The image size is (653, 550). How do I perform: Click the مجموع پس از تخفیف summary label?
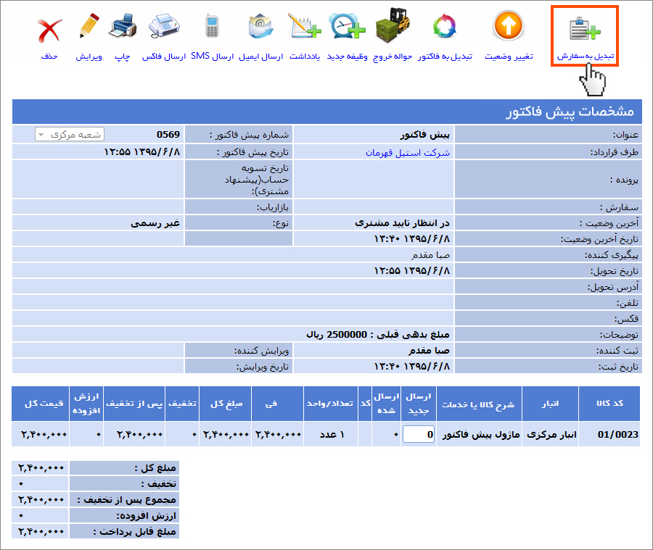pyautogui.click(x=126, y=500)
